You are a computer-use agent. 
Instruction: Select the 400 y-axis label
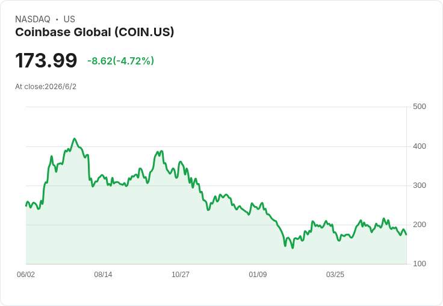click(x=420, y=146)
